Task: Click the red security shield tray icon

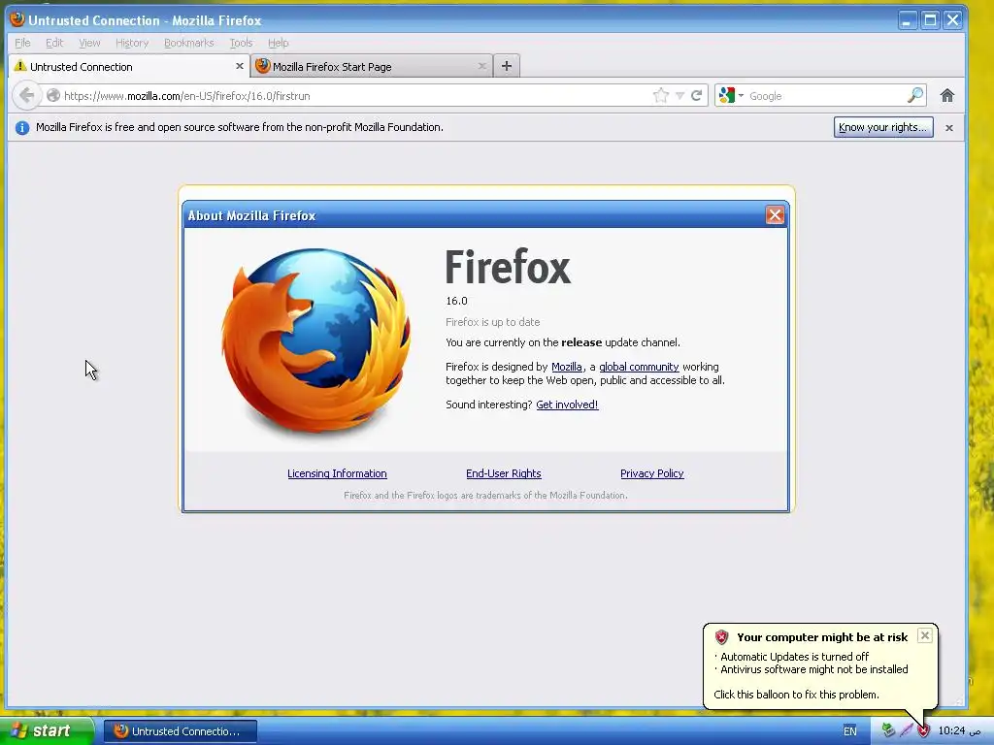Action: 923,730
